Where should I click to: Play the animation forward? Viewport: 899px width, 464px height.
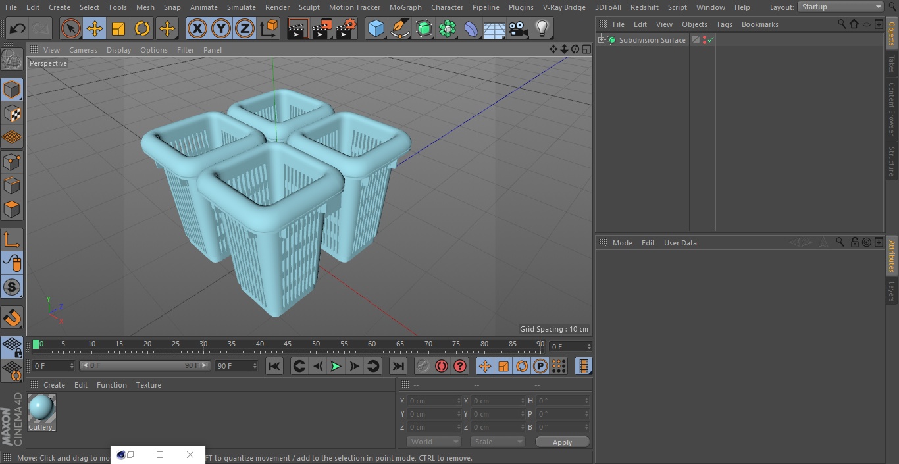(336, 366)
